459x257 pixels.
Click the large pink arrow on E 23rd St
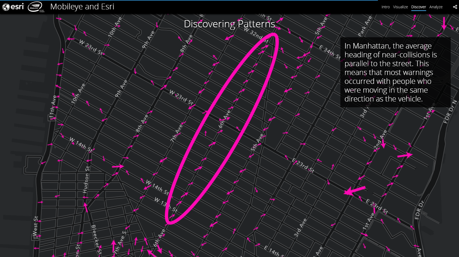point(355,190)
